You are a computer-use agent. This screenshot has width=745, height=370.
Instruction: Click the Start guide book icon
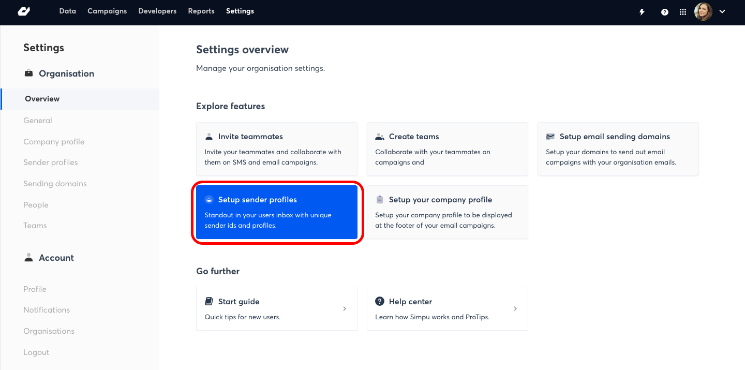tap(209, 301)
